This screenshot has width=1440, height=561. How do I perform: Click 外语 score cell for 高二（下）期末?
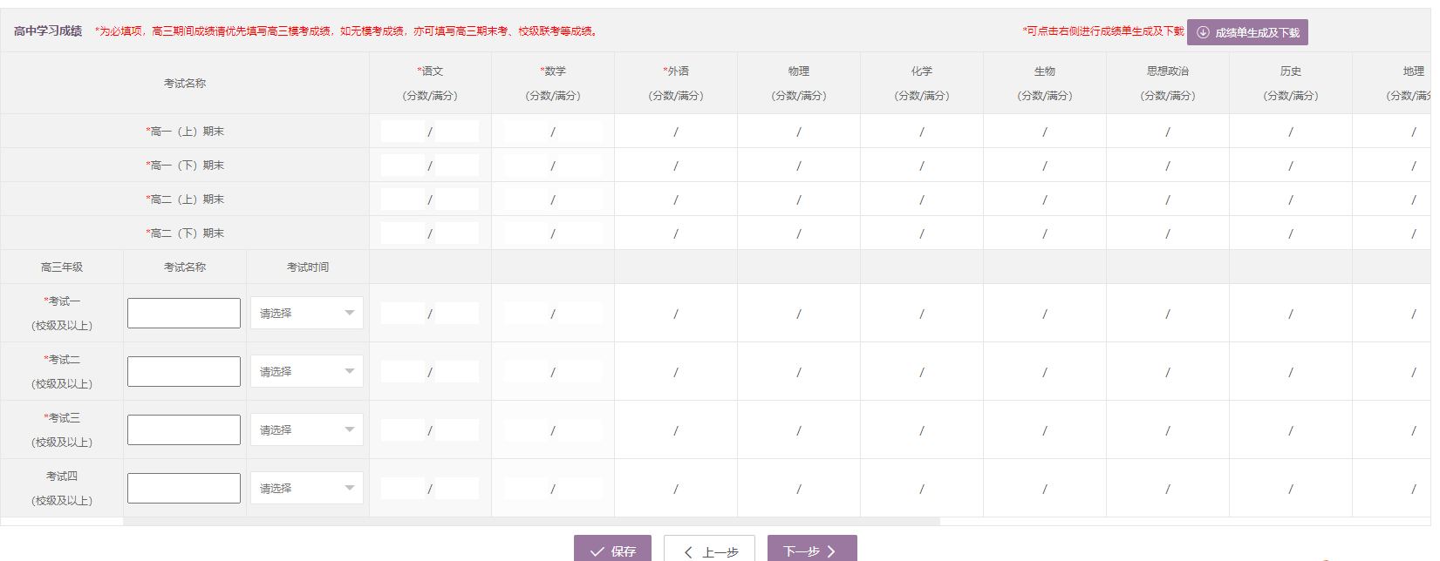pyautogui.click(x=649, y=233)
